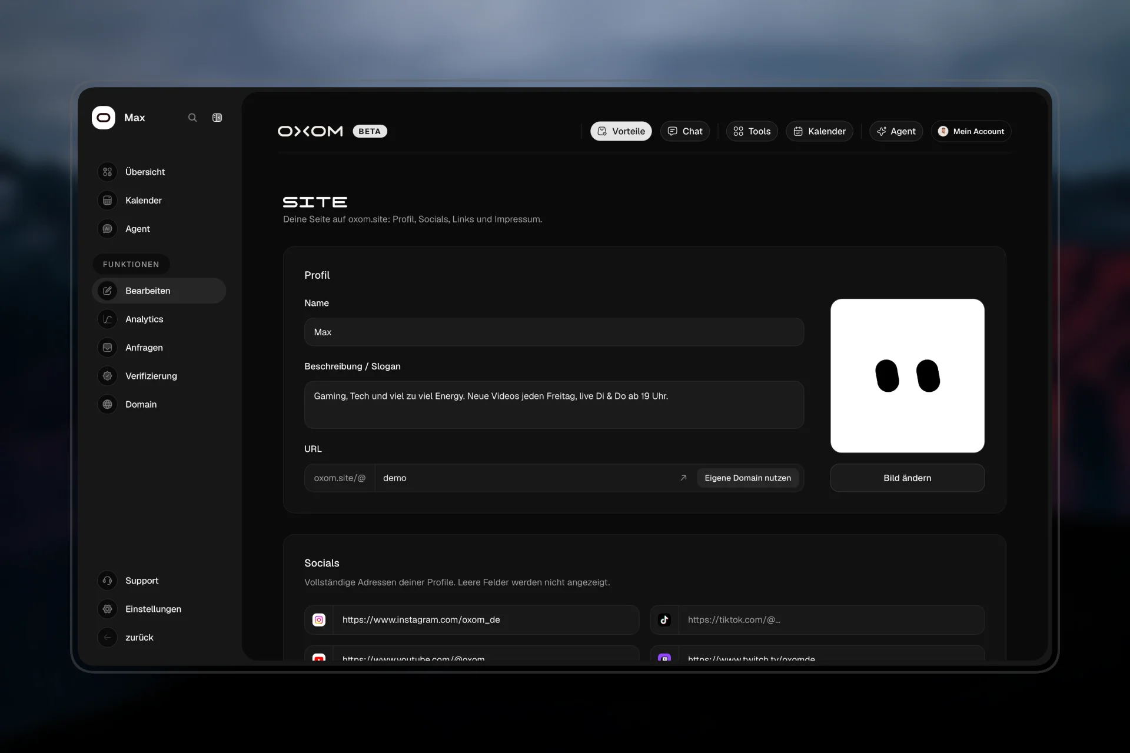Click the OXOM wordmark in the header

pyautogui.click(x=310, y=131)
